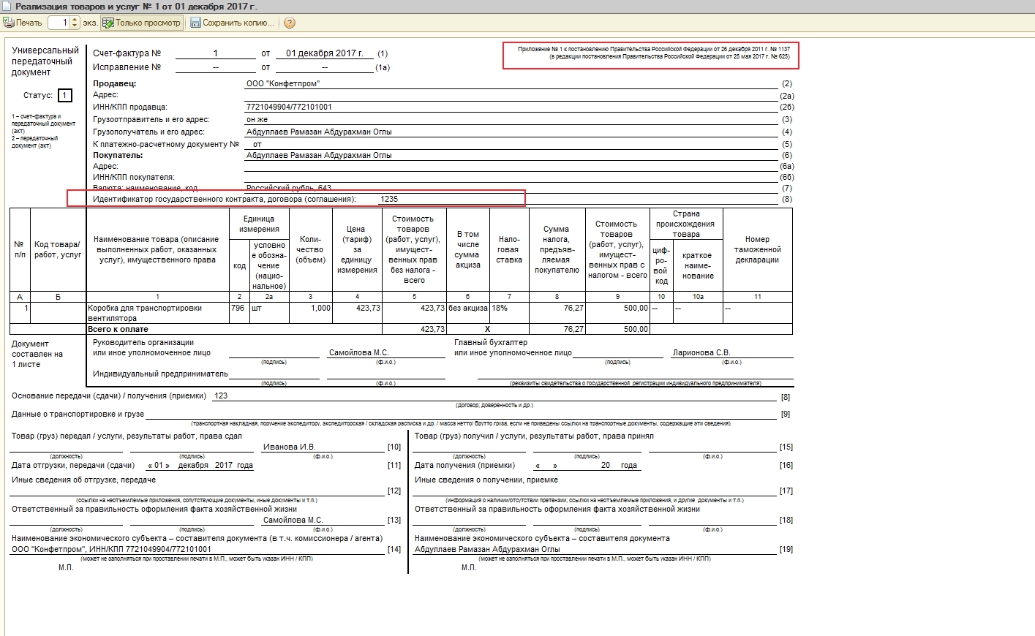This screenshot has height=636, width=1035.
Task: Decrease the print copies count with down arrow
Action: (x=75, y=26)
